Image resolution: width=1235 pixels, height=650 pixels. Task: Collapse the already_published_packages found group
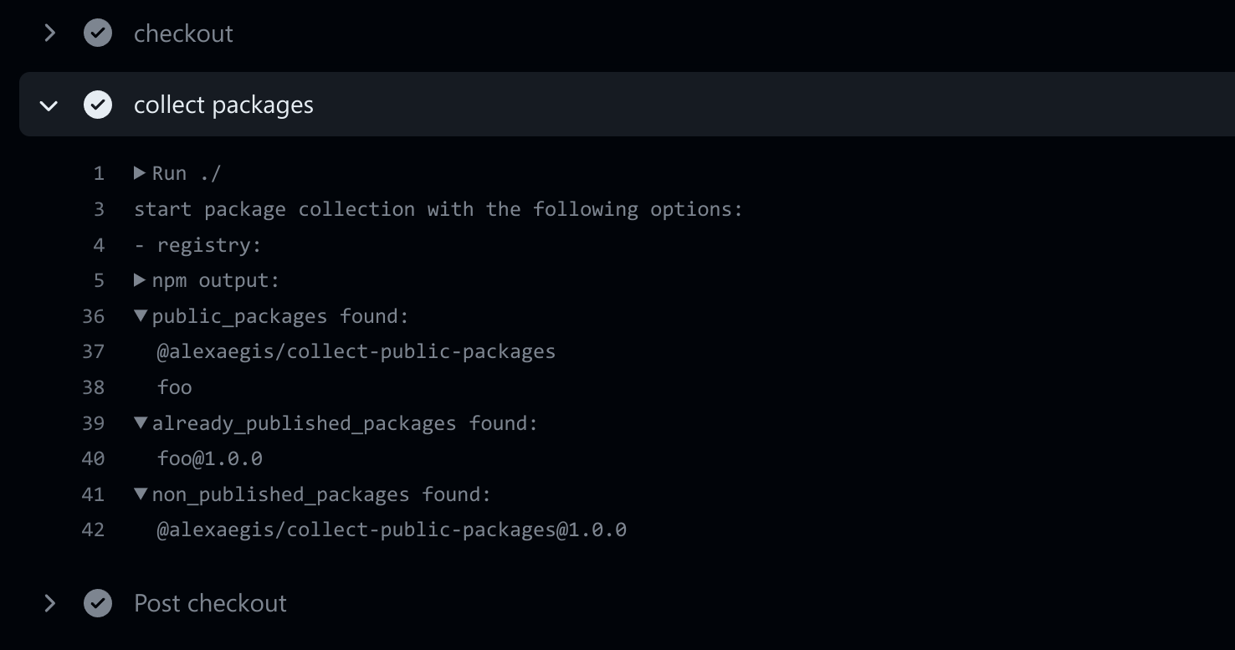[140, 423]
